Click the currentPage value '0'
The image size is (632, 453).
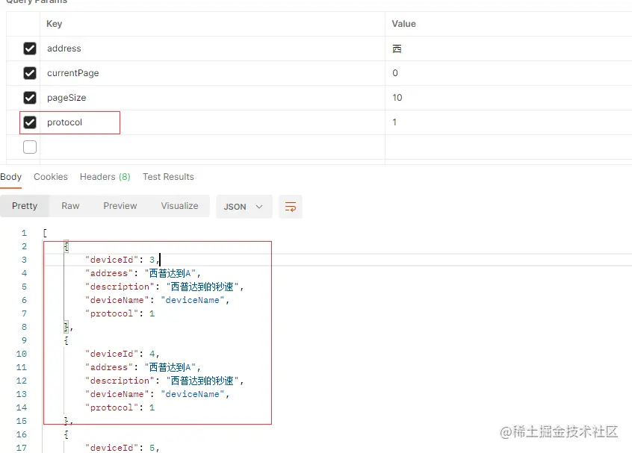[509, 73]
